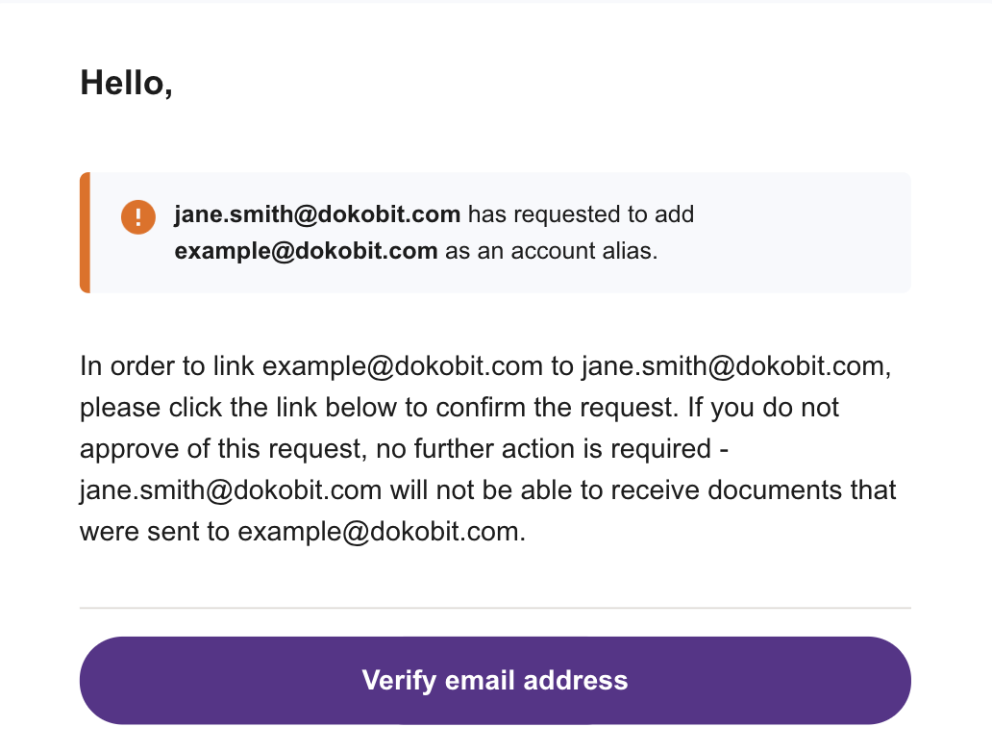The image size is (992, 752).
Task: Click the Hello, heading
Action: (127, 84)
